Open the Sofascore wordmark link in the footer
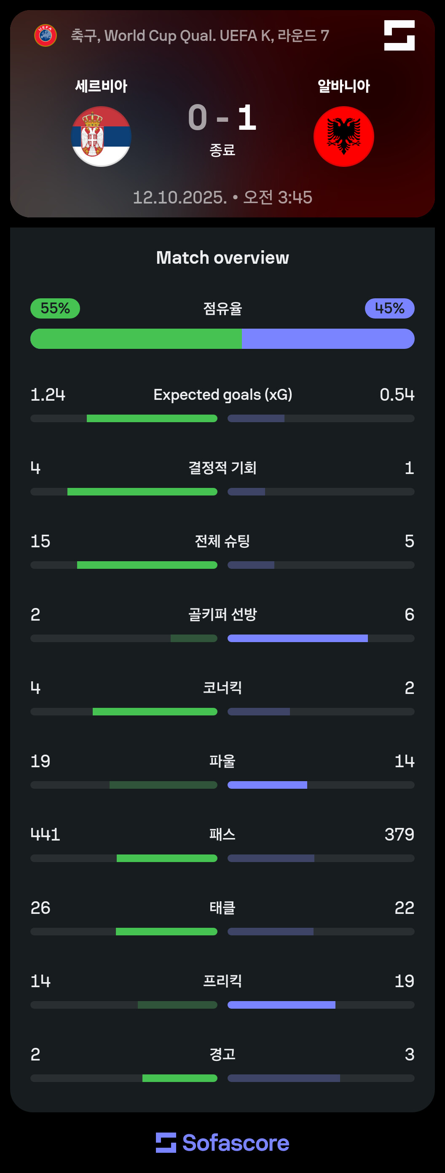This screenshot has height=1173, width=445. [x=236, y=1143]
